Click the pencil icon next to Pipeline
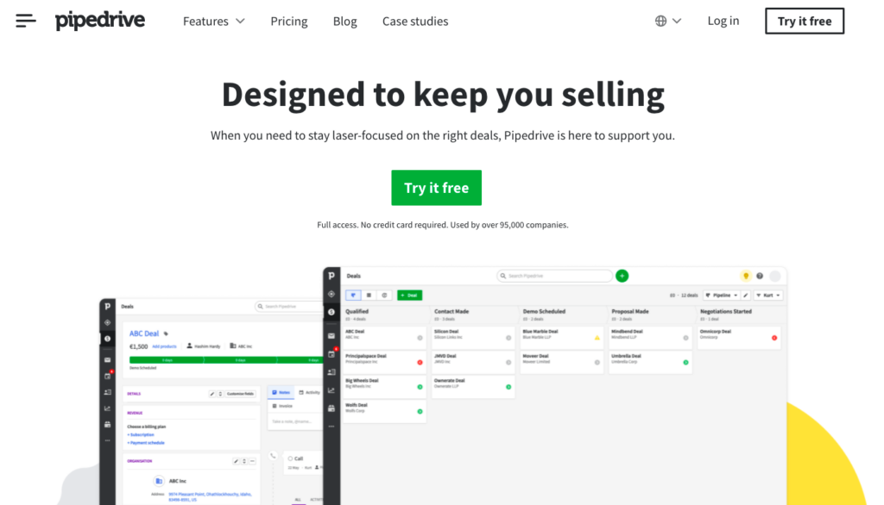Screen dimensions: 884x505 pyautogui.click(x=746, y=295)
